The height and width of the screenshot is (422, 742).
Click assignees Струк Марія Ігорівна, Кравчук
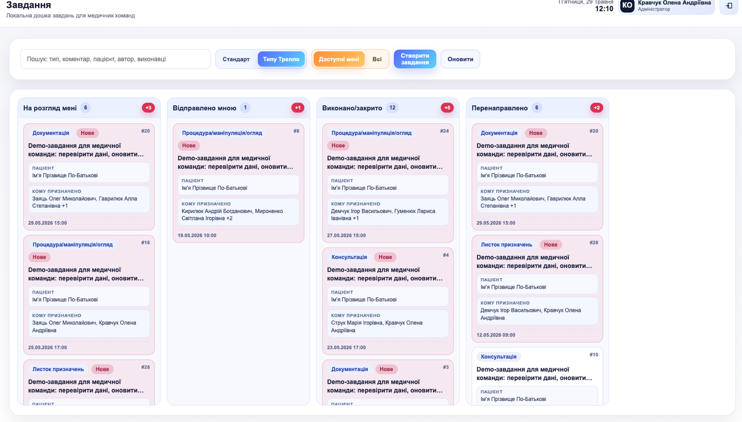tap(388, 323)
